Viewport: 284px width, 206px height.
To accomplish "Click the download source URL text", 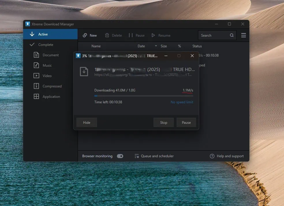I will [x=143, y=75].
